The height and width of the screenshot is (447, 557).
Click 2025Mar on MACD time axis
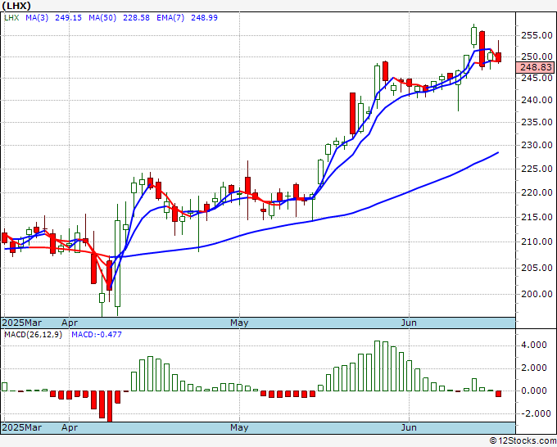point(21,427)
